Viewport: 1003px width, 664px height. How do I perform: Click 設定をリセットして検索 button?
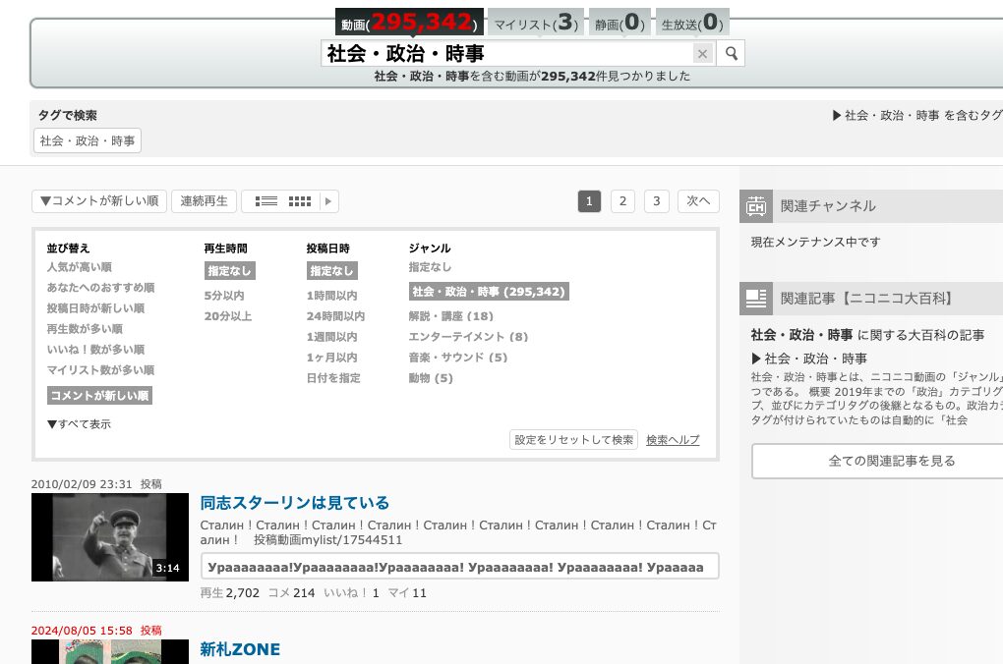click(573, 440)
